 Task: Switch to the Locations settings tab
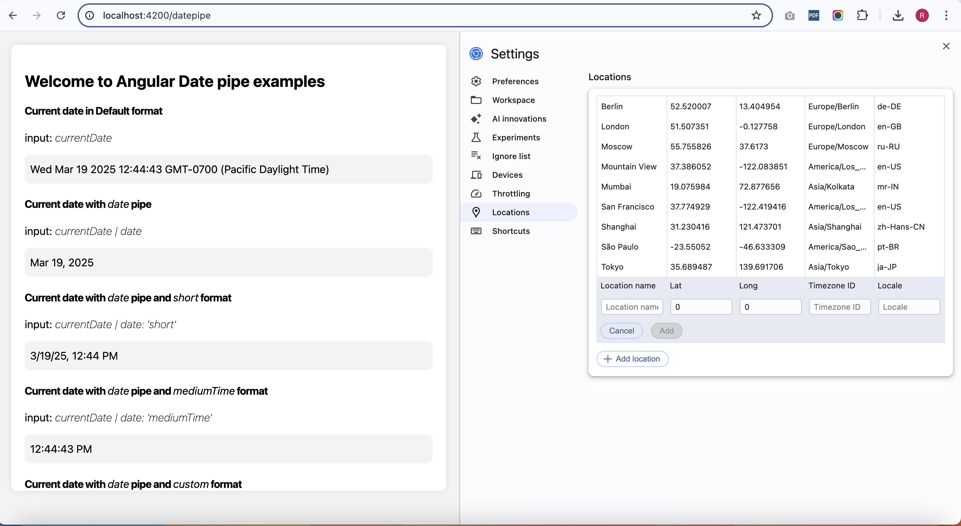coord(510,213)
